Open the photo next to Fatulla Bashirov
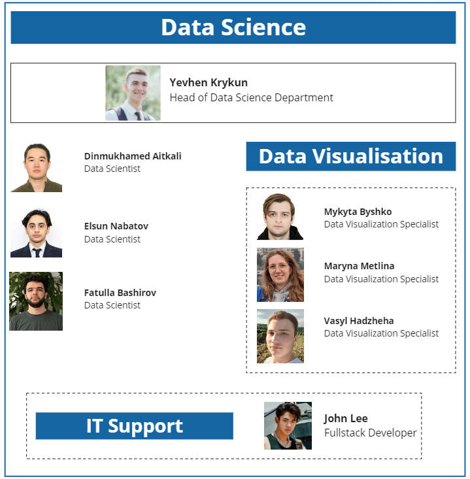The width and height of the screenshot is (470, 479). pos(36,301)
